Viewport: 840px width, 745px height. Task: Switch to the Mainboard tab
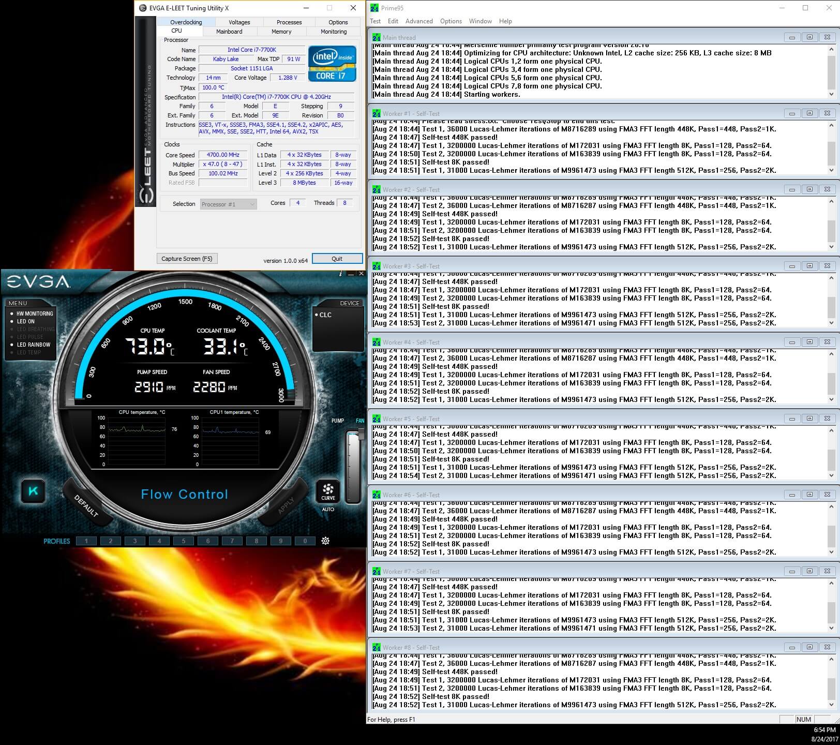point(229,32)
